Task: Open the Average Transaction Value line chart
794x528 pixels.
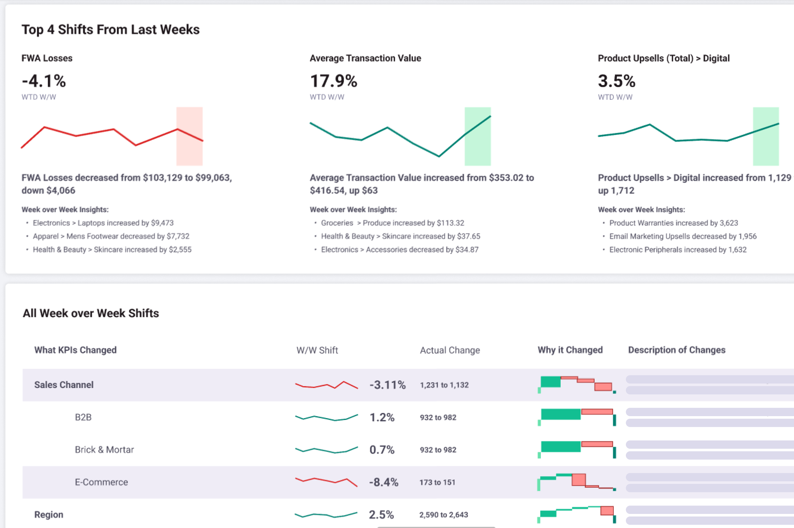Action: click(x=401, y=136)
